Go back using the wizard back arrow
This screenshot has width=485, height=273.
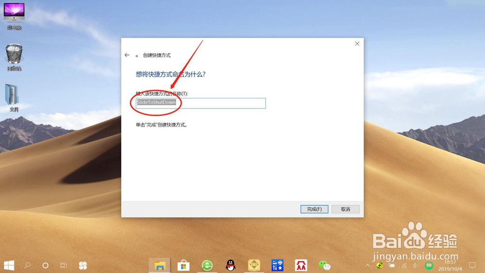tap(127, 55)
